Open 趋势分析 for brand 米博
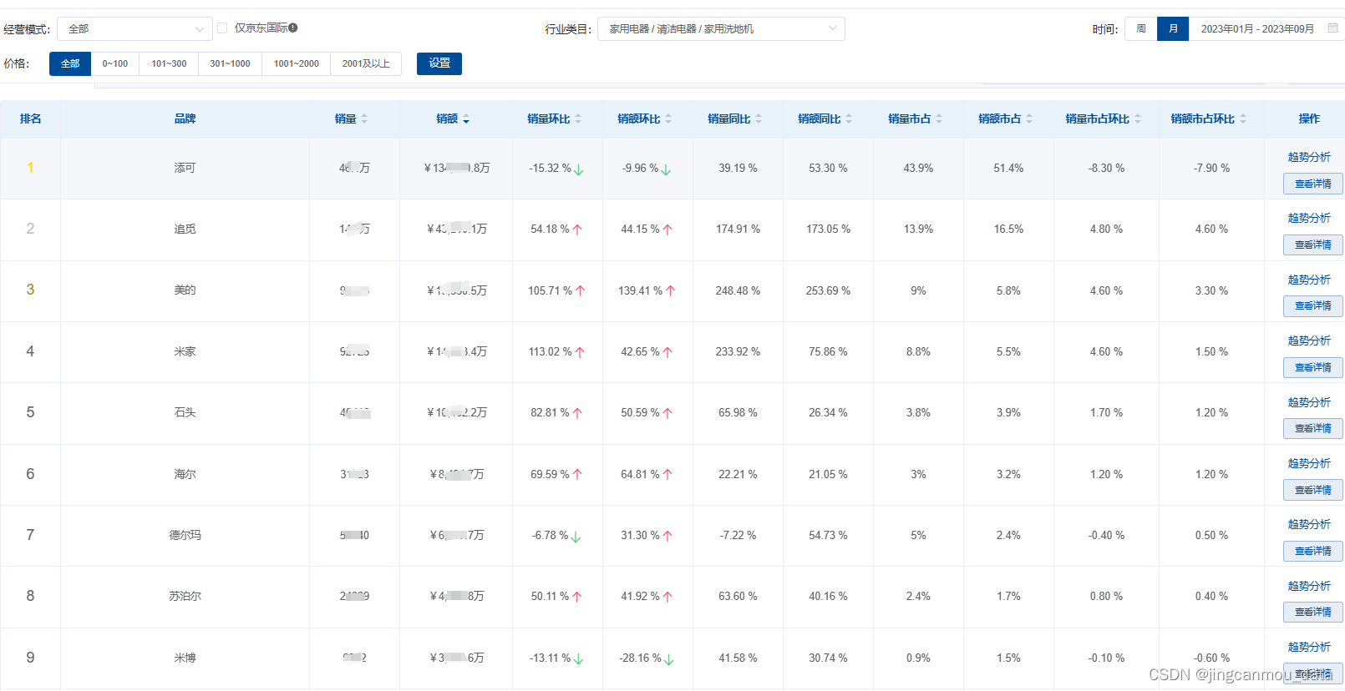1345x691 pixels. (1309, 647)
